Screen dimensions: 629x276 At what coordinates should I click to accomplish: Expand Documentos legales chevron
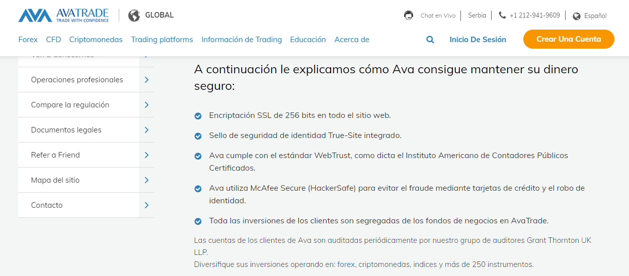point(146,130)
